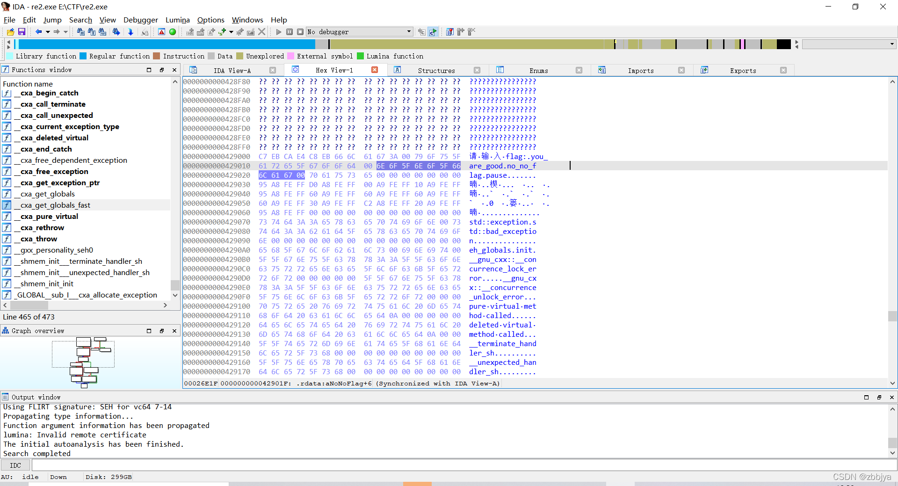The image size is (898, 486).
Task: Terminate process with the stop button
Action: [300, 32]
